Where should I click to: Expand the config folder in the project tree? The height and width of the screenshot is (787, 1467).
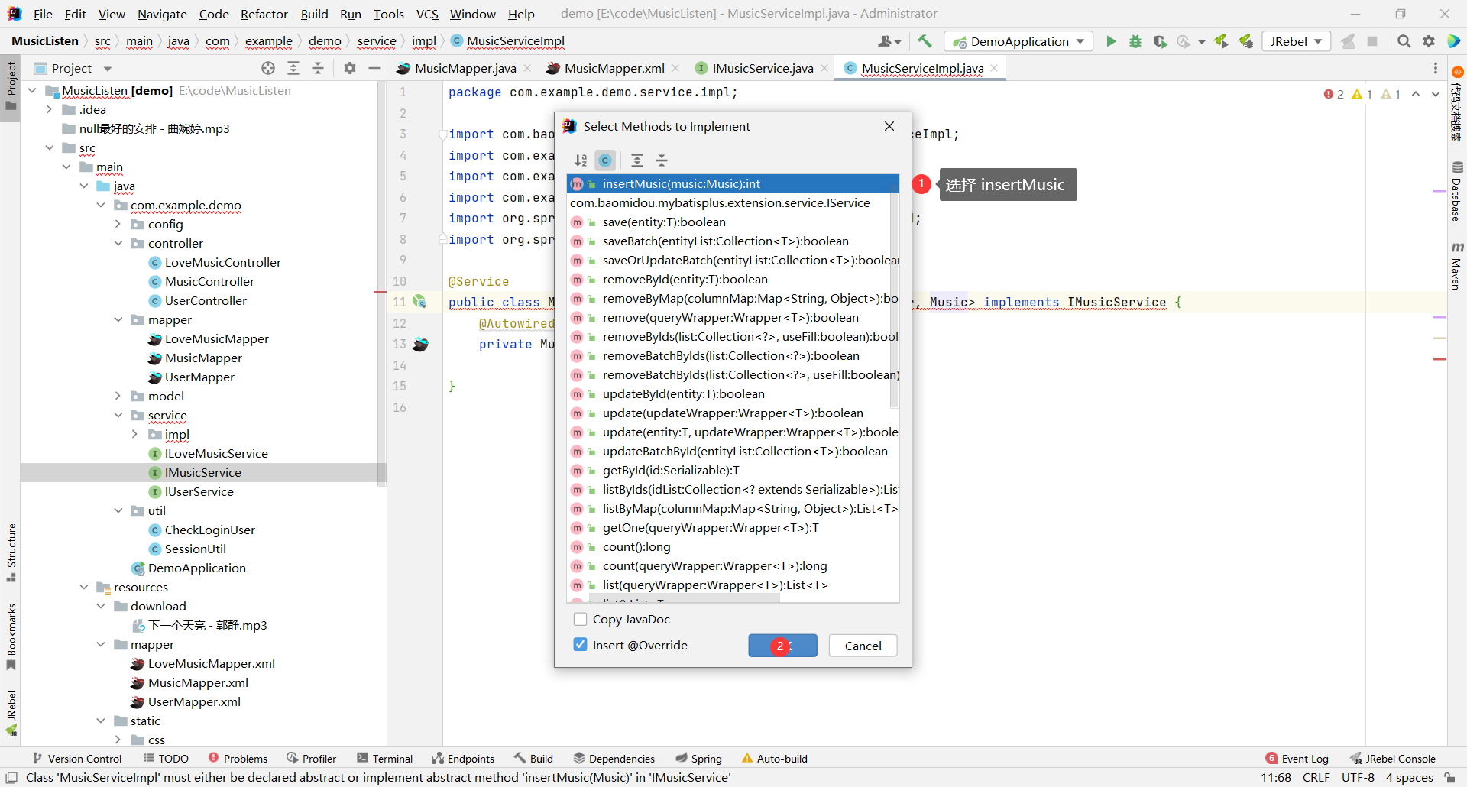pyautogui.click(x=118, y=224)
